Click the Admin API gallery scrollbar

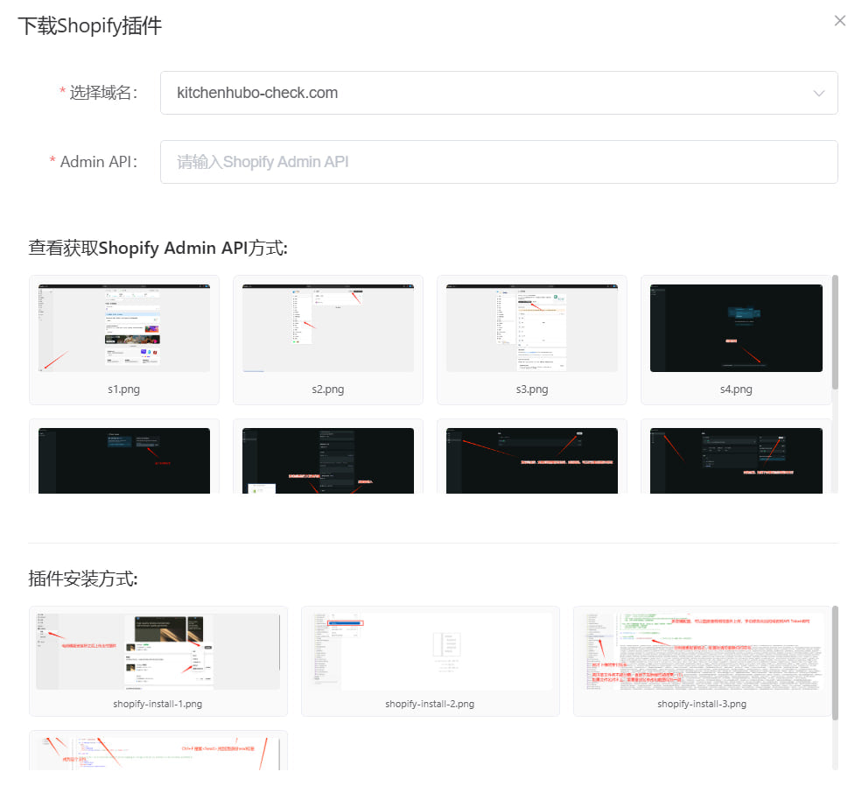835,333
